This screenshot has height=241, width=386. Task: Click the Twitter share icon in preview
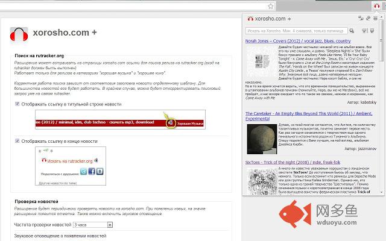(83, 171)
